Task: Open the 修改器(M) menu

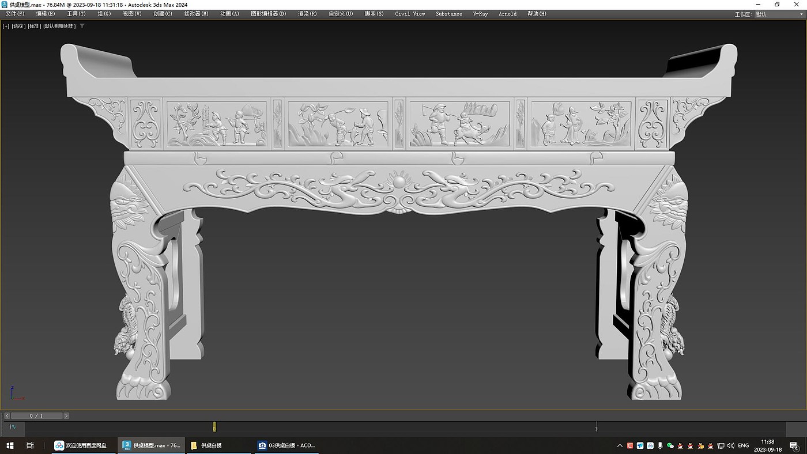Action: click(196, 14)
